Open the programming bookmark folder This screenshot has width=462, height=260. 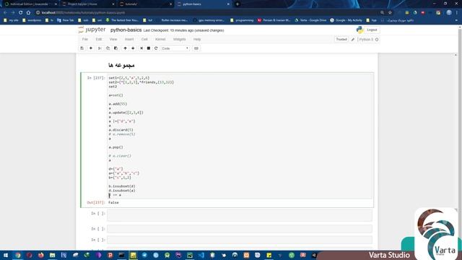[x=242, y=20]
